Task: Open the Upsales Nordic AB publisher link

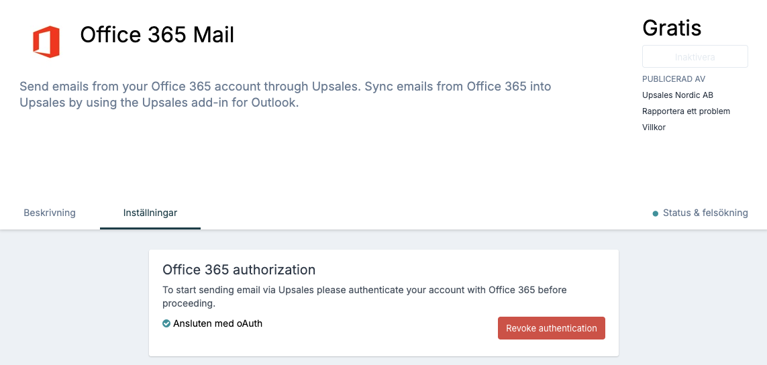Action: coord(674,95)
